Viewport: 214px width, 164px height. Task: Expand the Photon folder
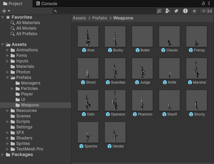click(x=7, y=72)
